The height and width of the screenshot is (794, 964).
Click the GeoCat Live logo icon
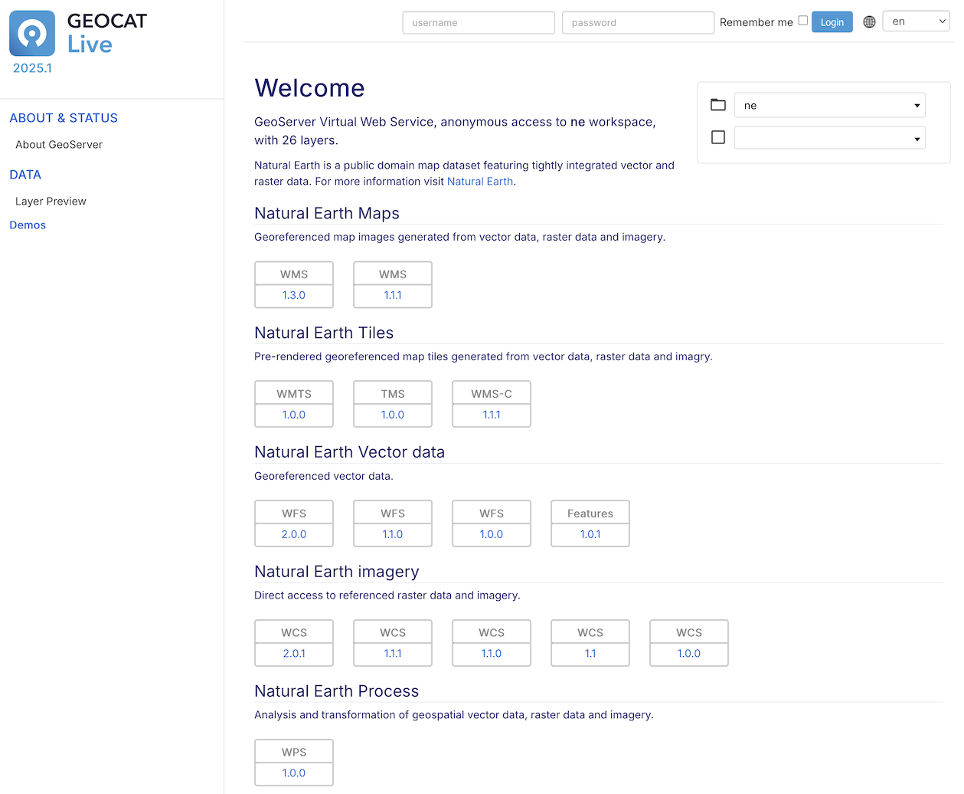coord(32,33)
